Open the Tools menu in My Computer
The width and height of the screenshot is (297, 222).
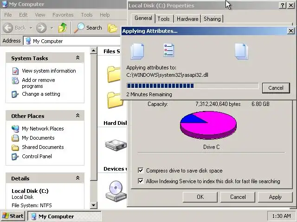(x=87, y=15)
